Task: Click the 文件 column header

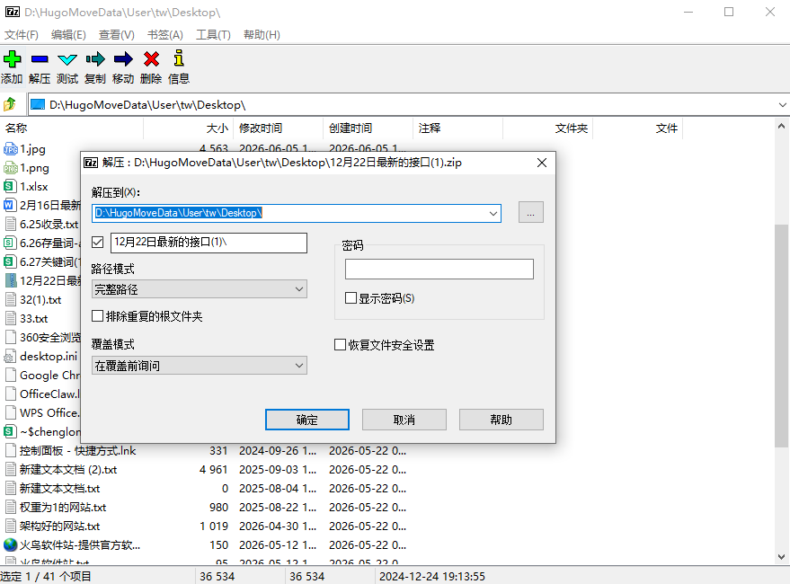Action: click(637, 128)
